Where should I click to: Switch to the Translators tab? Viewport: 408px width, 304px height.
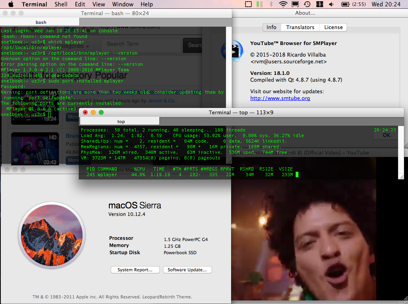300,27
